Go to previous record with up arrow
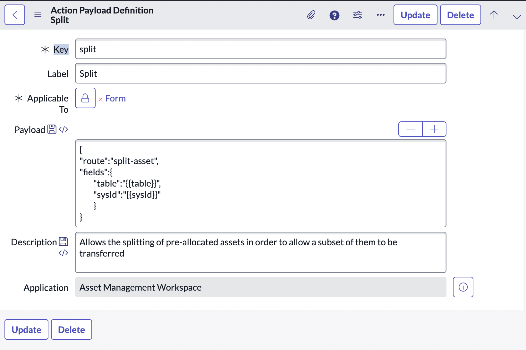Image resolution: width=526 pixels, height=350 pixels. pos(494,15)
